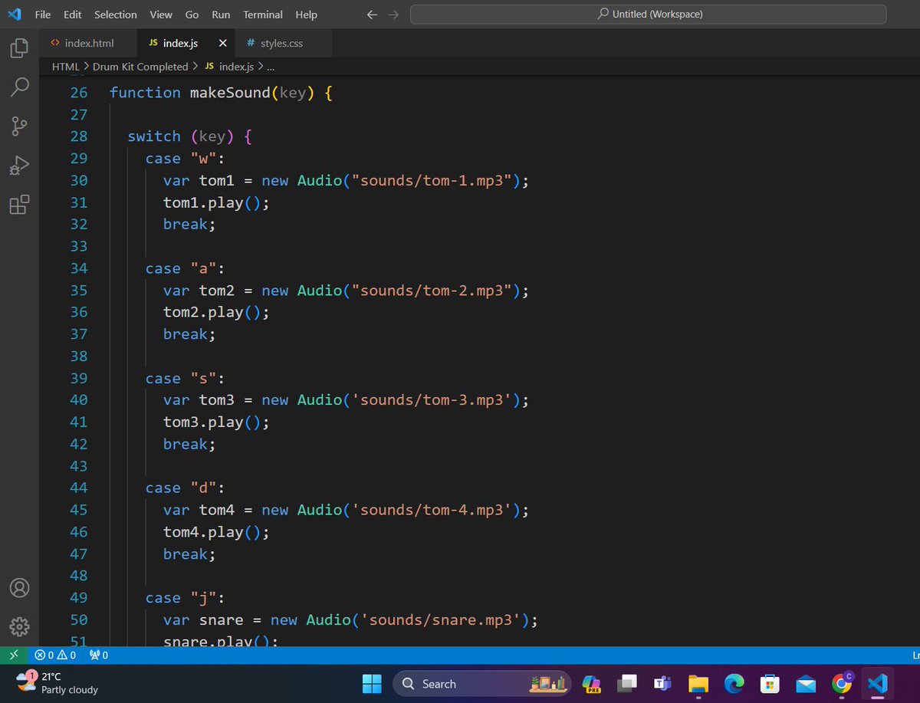
Task: Click the remote connection indicator in the status bar
Action: coord(13,655)
